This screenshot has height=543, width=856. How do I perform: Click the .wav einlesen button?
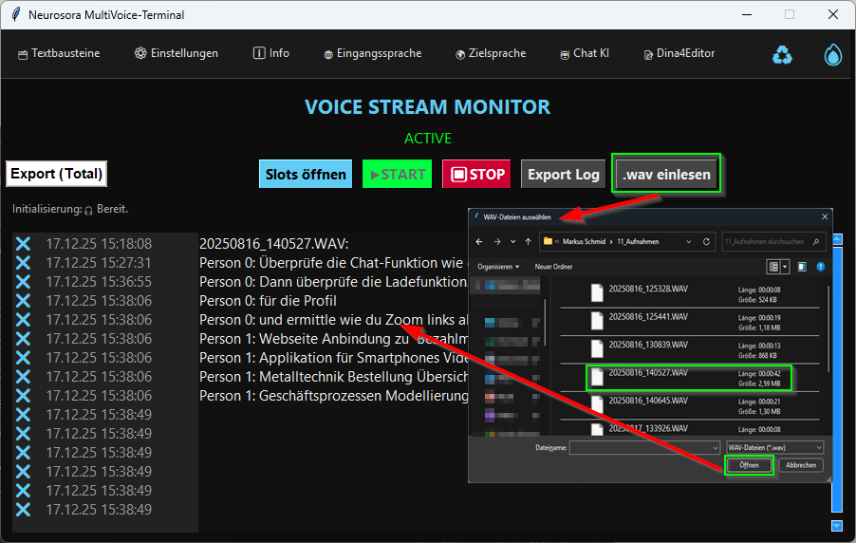(x=666, y=175)
